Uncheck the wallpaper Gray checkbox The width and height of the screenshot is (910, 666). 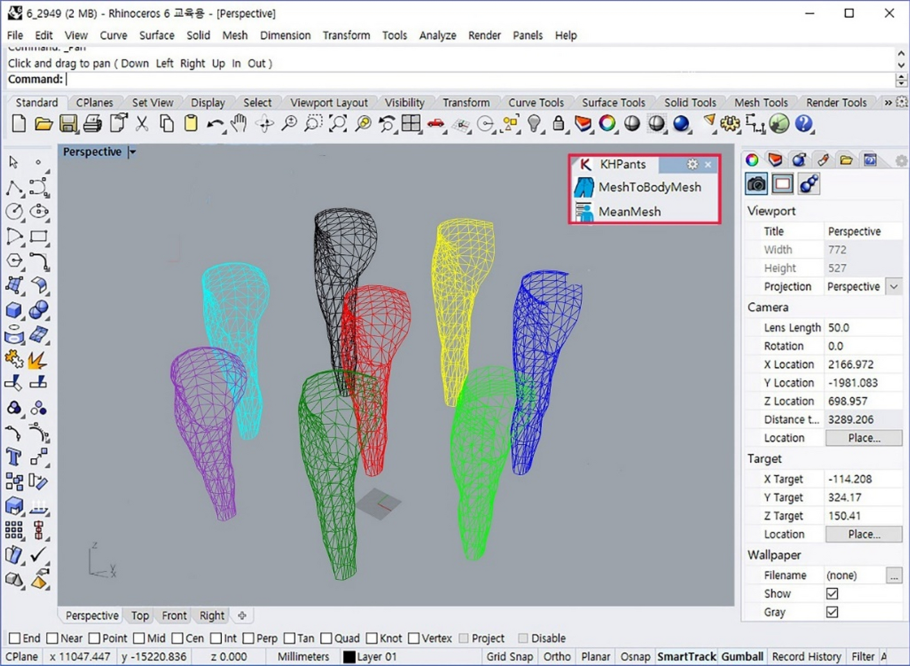click(832, 612)
